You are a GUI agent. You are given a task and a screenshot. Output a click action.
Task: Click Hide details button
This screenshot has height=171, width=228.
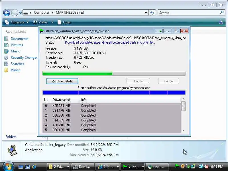pyautogui.click(x=62, y=81)
